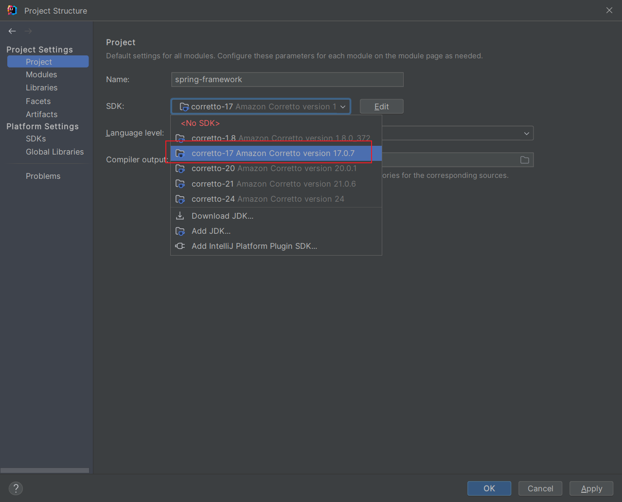Viewport: 622px width, 502px height.
Task: Click the Add JDK folder icon
Action: [x=180, y=231]
